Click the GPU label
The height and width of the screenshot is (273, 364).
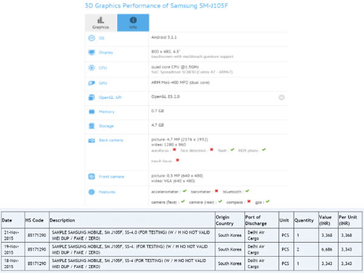[103, 83]
